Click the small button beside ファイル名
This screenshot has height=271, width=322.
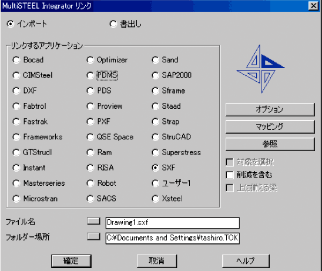pos(93,221)
